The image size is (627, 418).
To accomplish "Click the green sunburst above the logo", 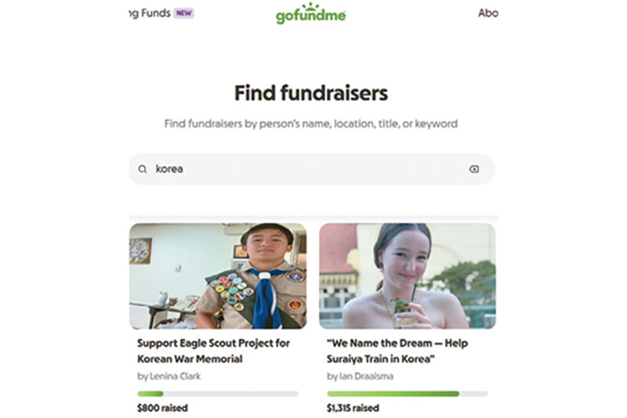I will point(310,6).
